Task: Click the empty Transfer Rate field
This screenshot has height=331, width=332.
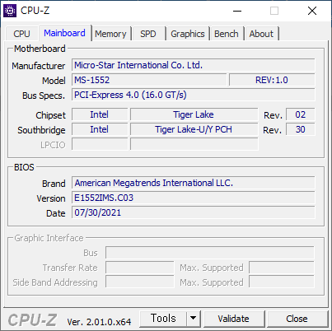Action: click(140, 268)
